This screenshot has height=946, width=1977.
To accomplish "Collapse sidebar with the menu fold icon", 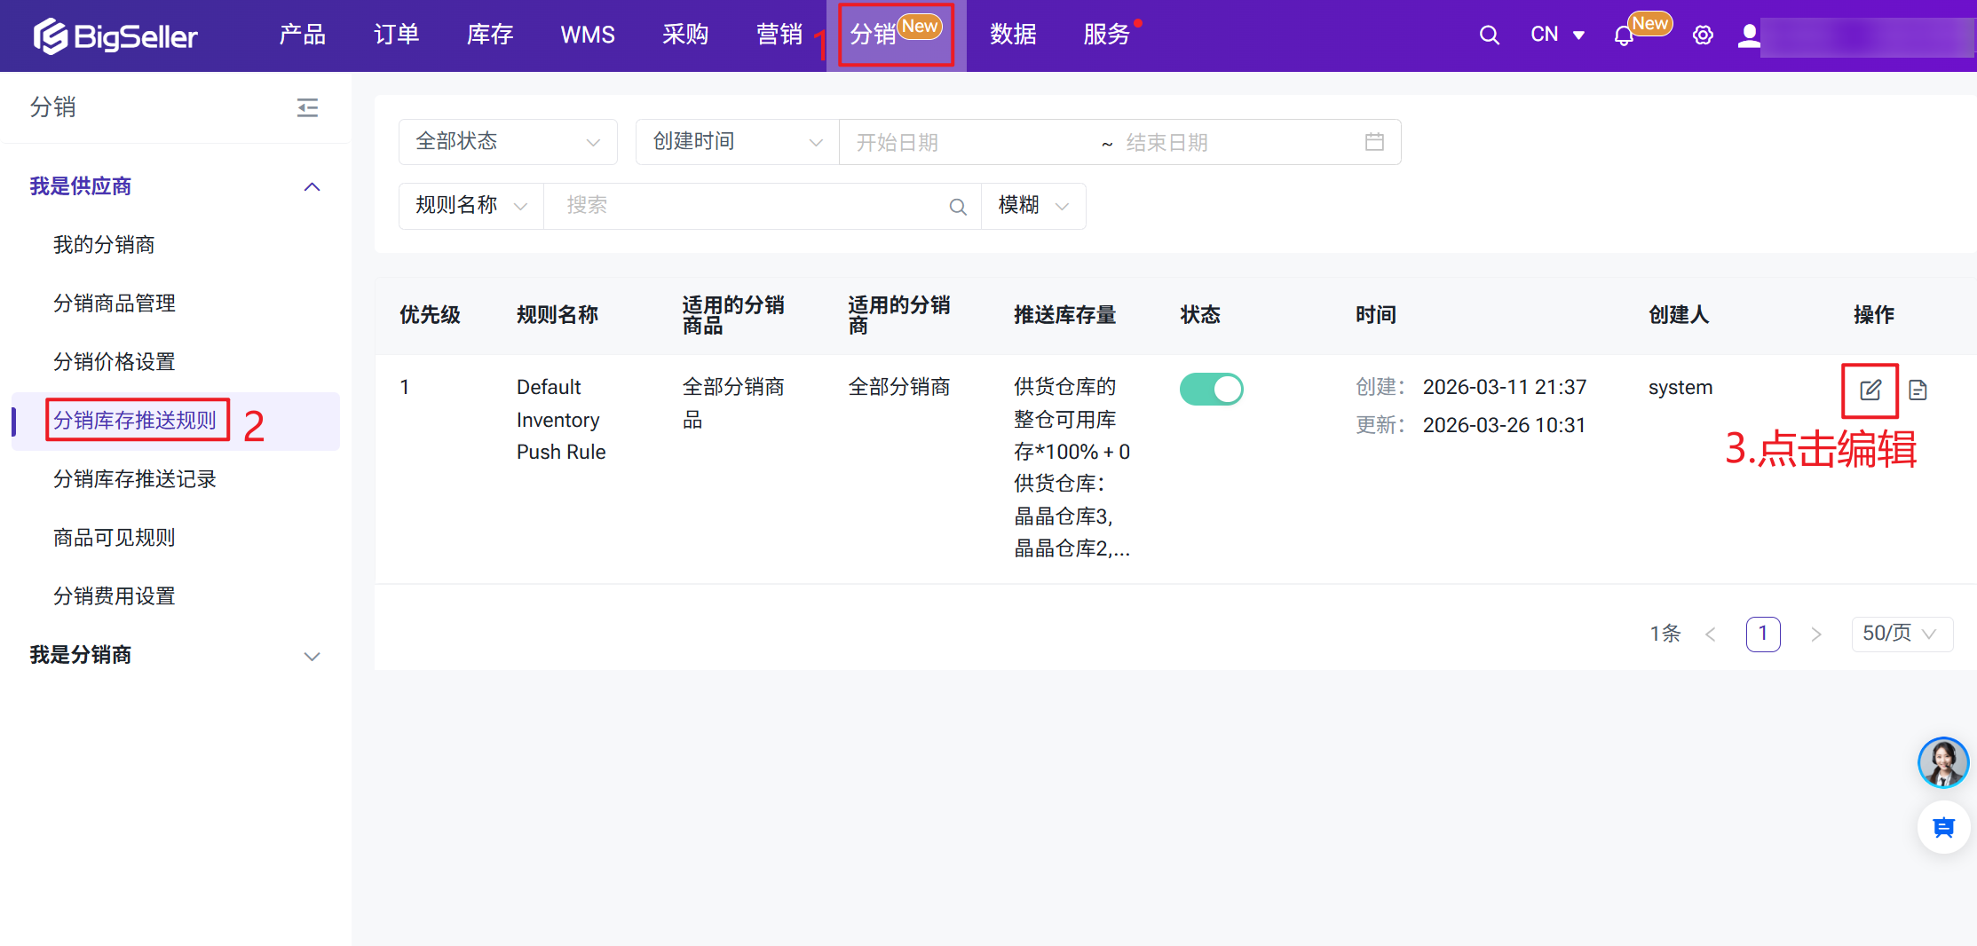I will 307,107.
